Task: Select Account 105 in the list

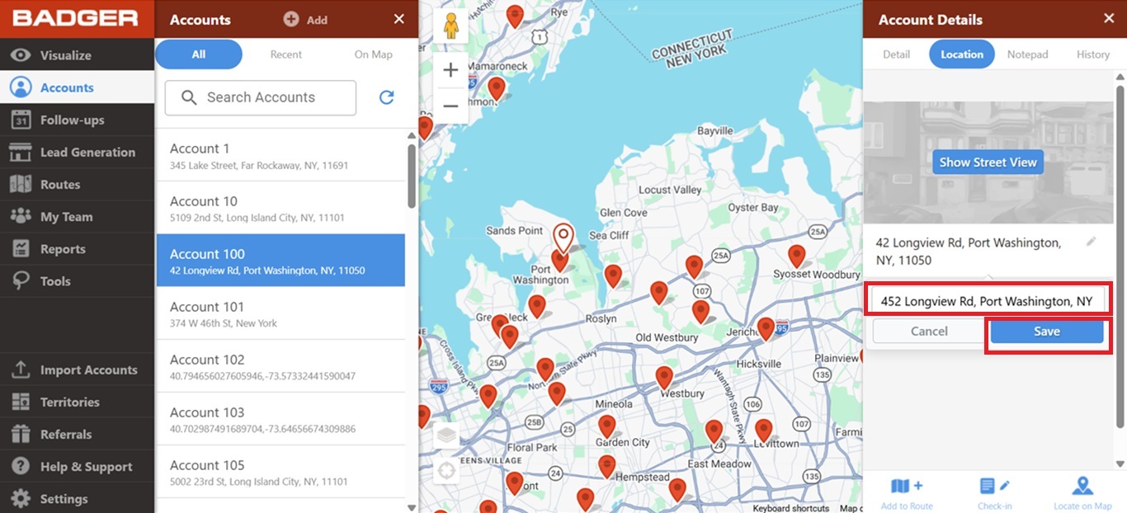Action: (281, 472)
